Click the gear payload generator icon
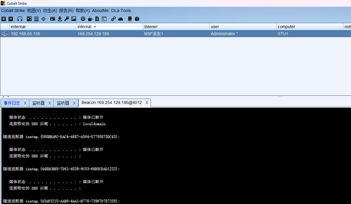 tap(83, 19)
